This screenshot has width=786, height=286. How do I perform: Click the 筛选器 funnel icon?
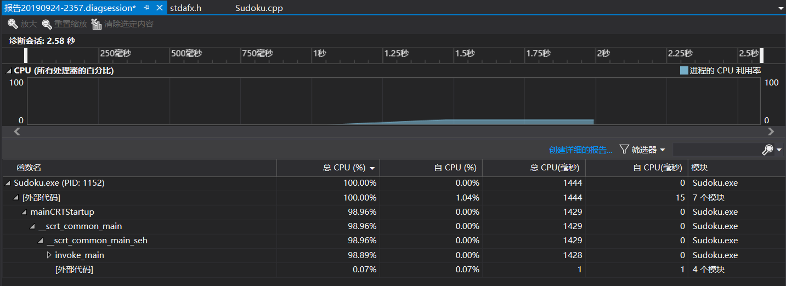point(624,150)
